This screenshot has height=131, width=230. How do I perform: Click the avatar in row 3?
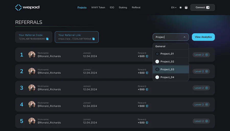click(32, 88)
